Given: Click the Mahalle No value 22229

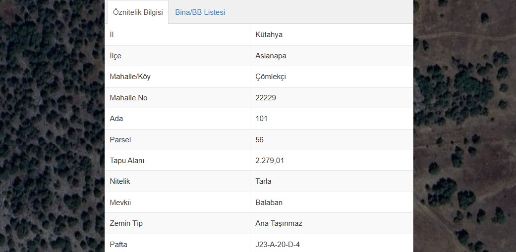Looking at the screenshot, I should point(266,98).
